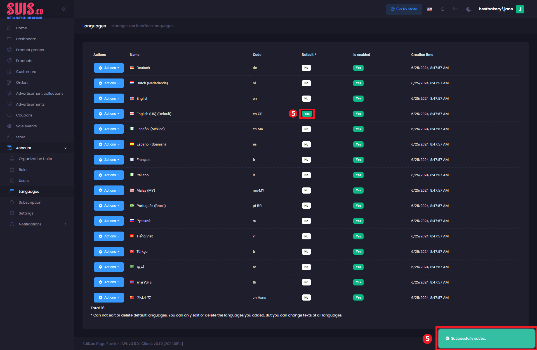537x350 pixels.
Task: Click the Roles sidebar icon
Action: coord(12,170)
